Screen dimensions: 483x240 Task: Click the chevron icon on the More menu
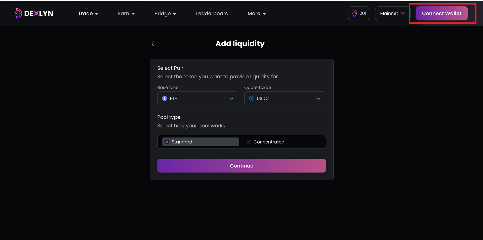pyautogui.click(x=264, y=14)
